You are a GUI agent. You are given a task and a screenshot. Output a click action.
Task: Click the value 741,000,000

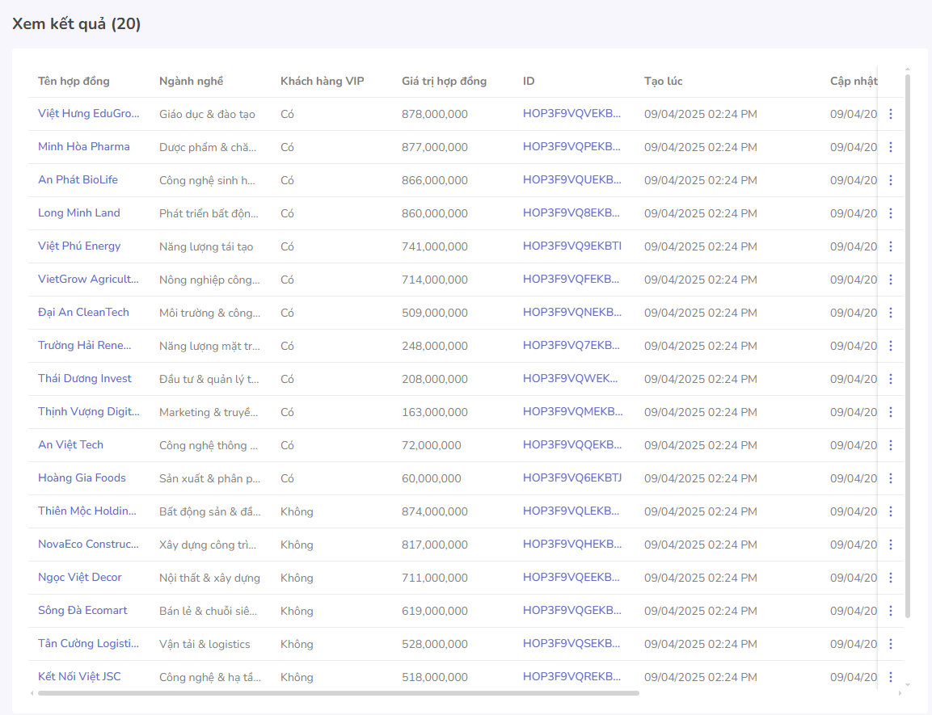435,246
